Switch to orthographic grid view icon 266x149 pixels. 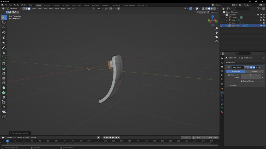tap(217, 41)
